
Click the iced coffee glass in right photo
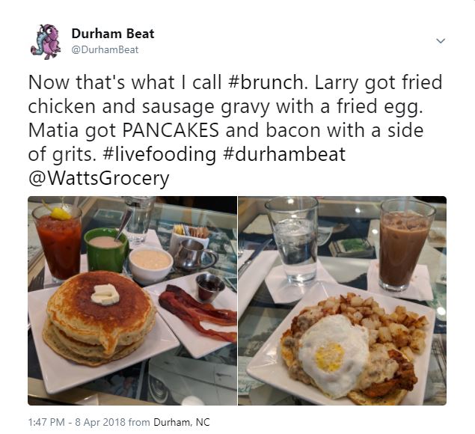[x=405, y=245]
